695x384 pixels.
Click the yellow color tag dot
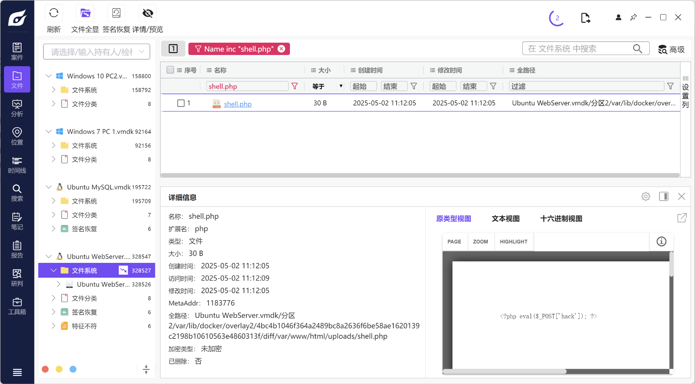pos(59,369)
